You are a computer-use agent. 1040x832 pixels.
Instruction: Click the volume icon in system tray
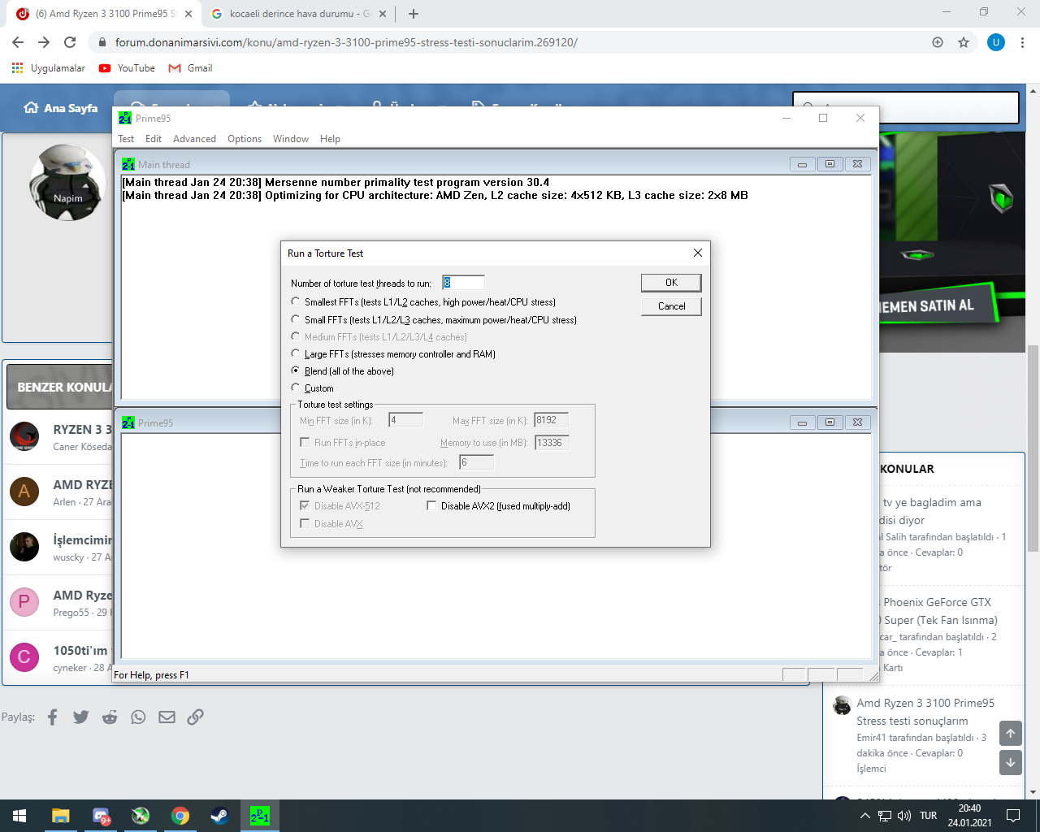click(904, 816)
